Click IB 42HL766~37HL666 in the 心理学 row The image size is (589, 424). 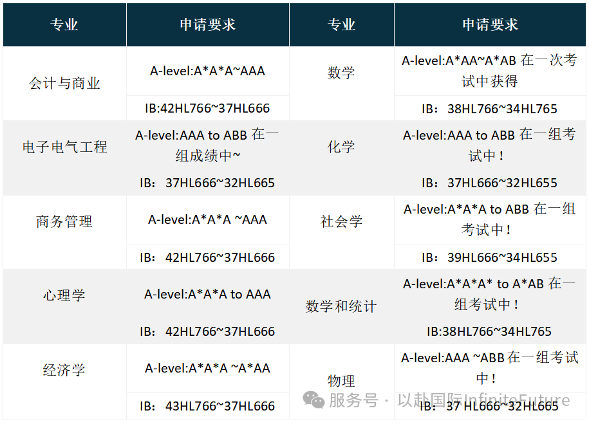click(x=208, y=331)
